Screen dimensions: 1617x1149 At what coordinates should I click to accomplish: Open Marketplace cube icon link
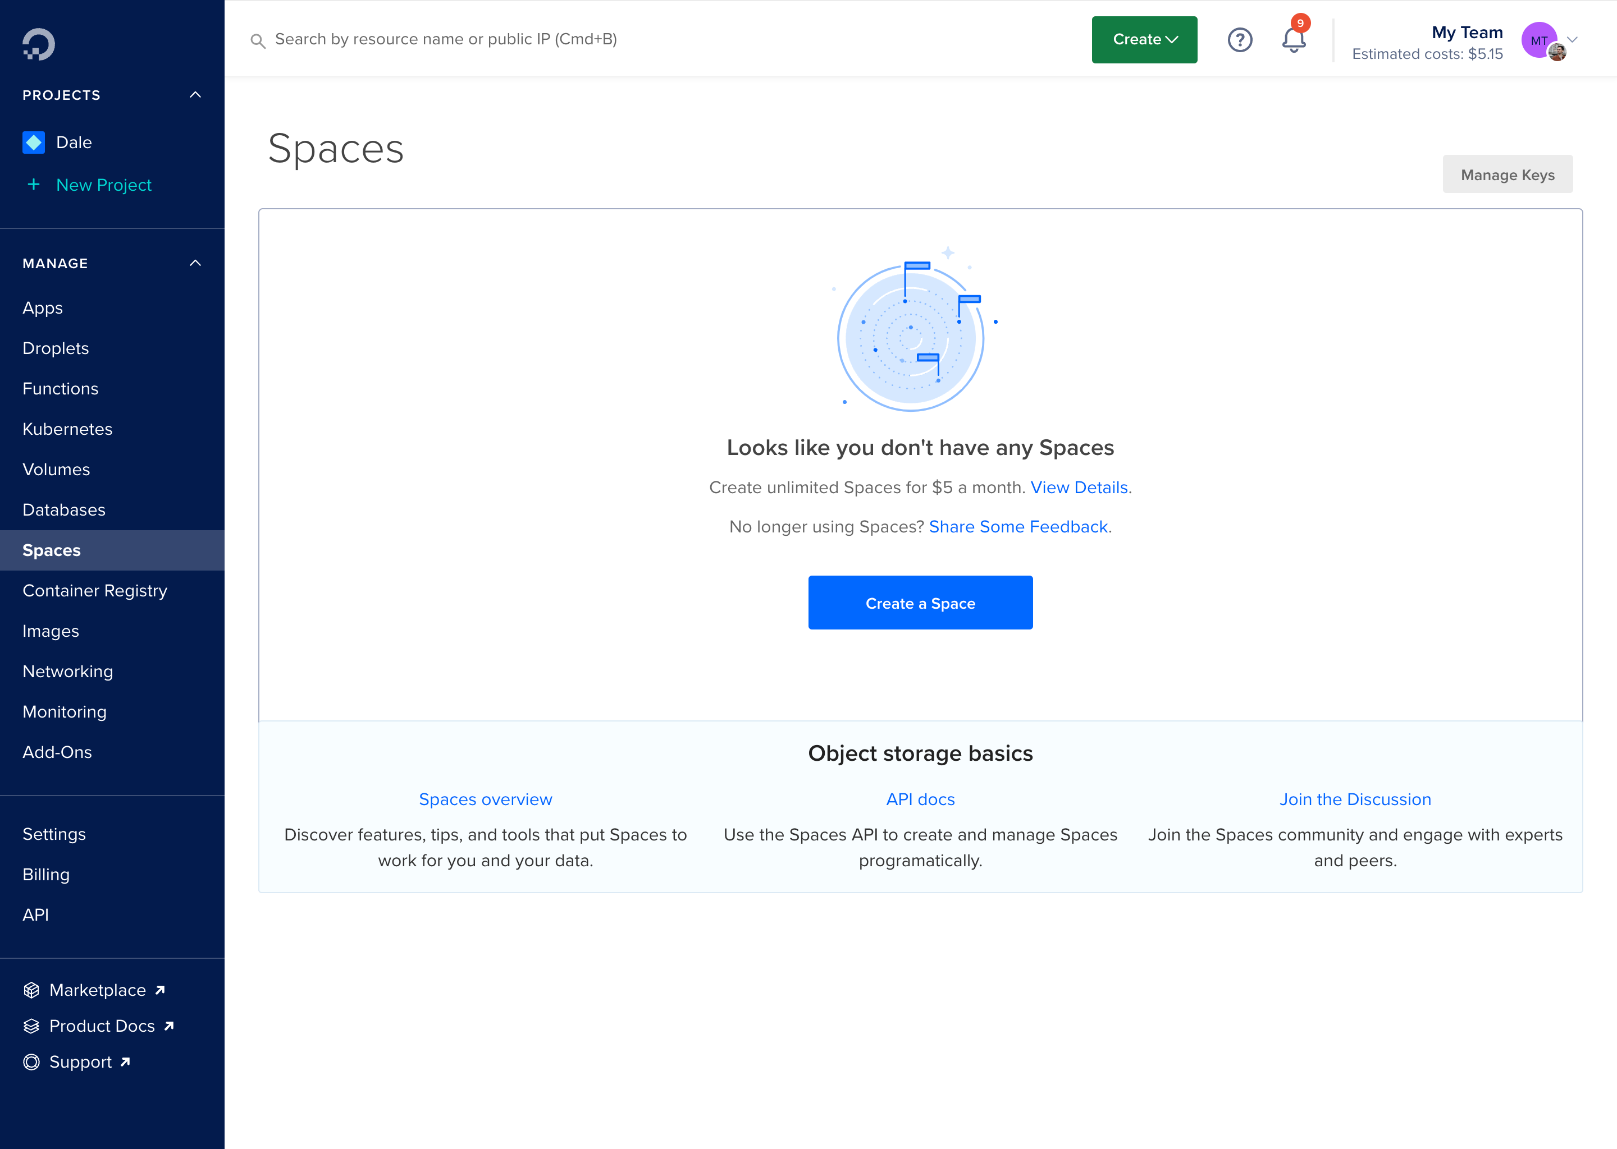point(31,990)
